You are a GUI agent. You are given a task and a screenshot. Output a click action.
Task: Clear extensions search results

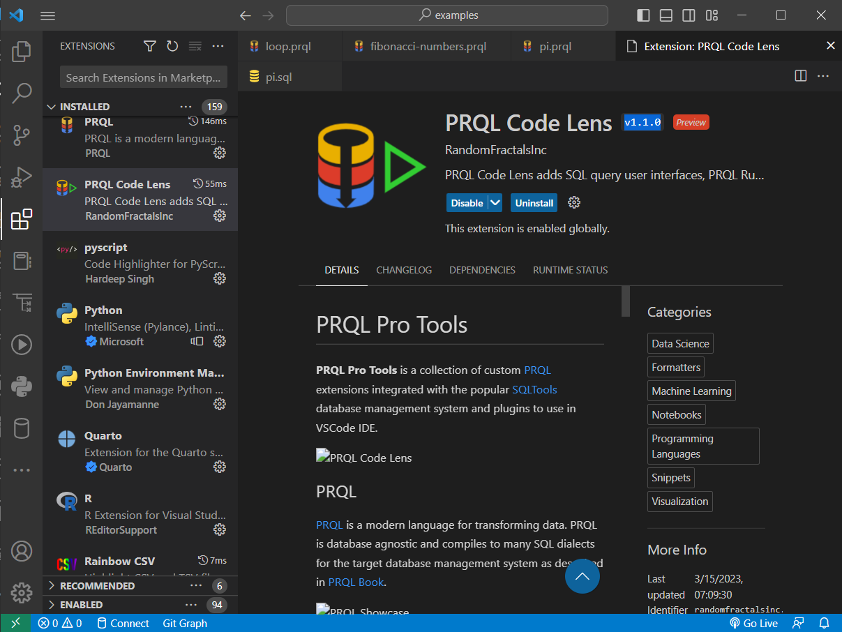click(195, 46)
